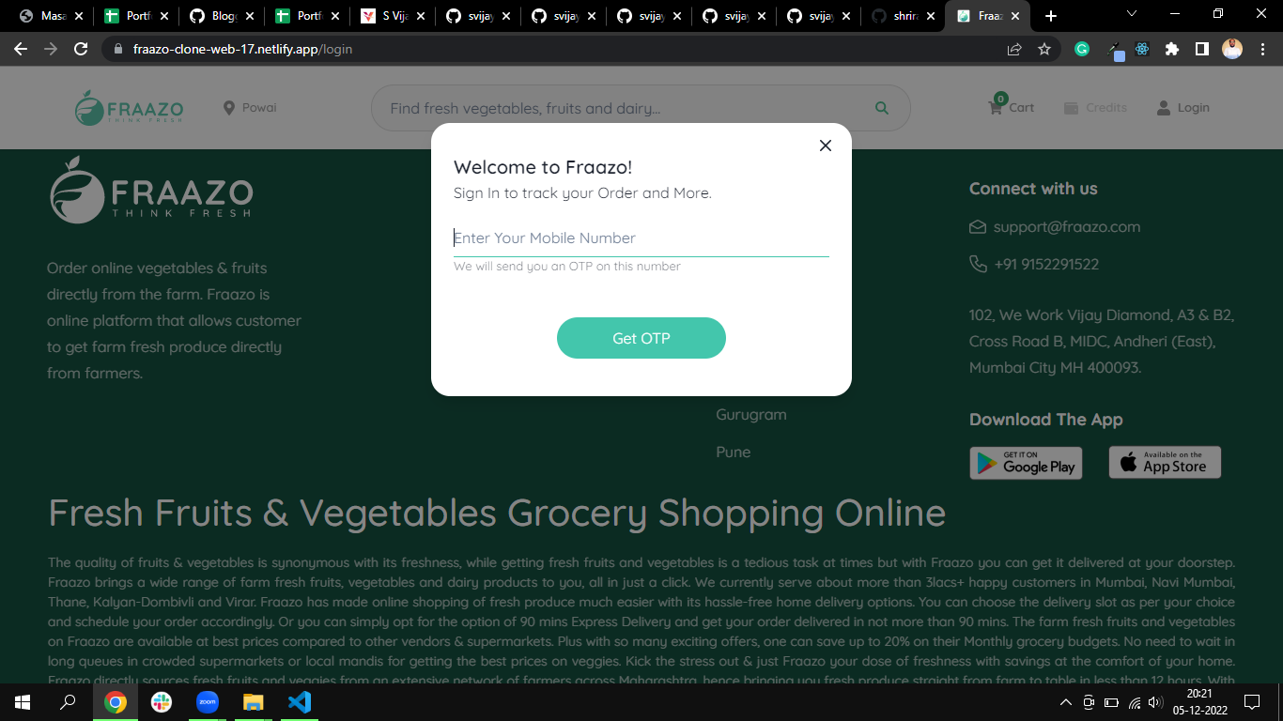Click the phone icon beside +91 9152291522
Screen dimensions: 1283x721
pyautogui.click(x=977, y=264)
